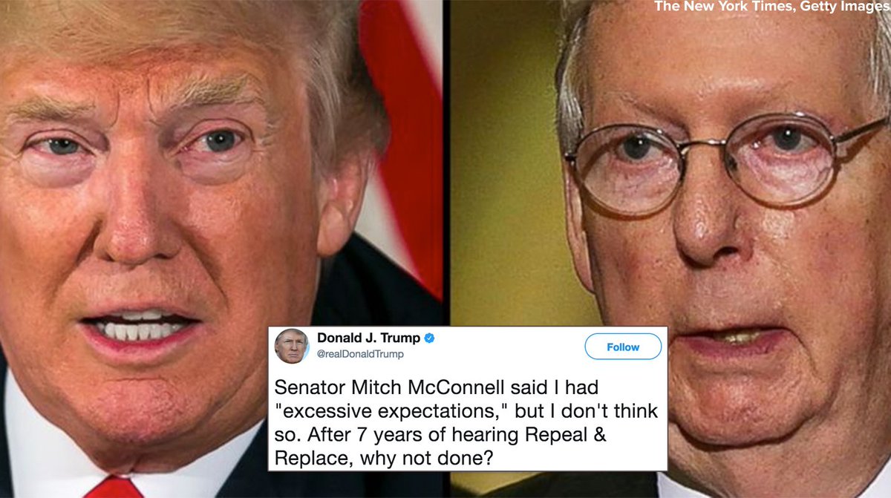Click the yellow-green wall behind the glasses man

pyautogui.click(x=512, y=186)
